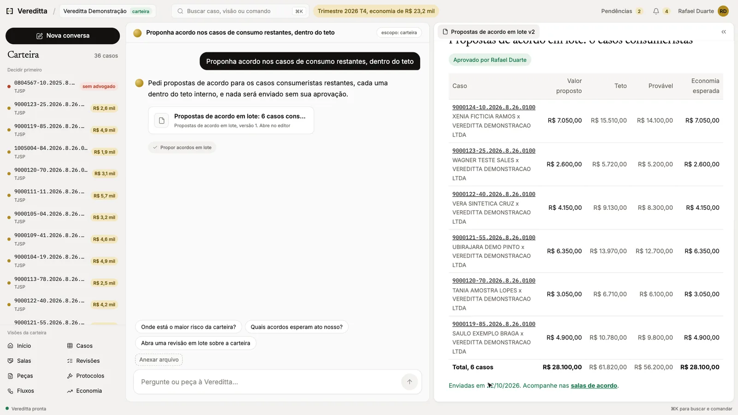Open the salas de acordo link

click(594, 386)
